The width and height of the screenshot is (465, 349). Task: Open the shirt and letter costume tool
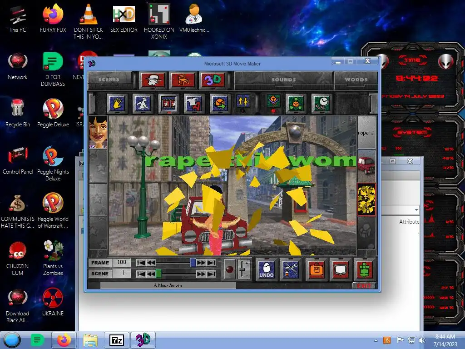(x=194, y=103)
